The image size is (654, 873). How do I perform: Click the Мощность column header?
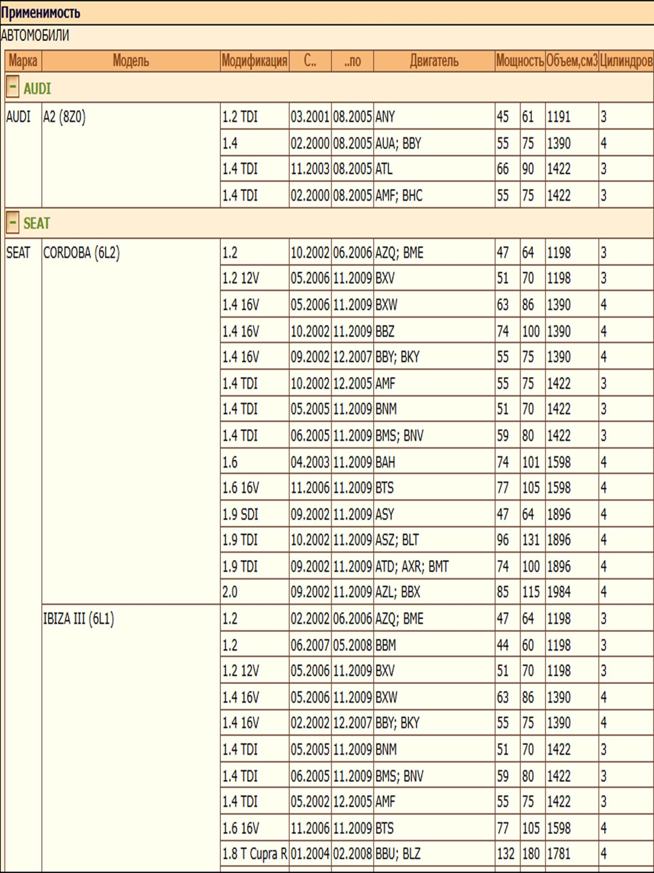[520, 61]
